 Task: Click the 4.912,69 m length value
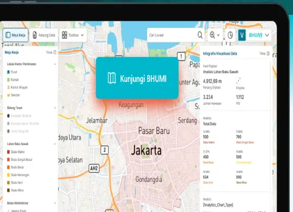212,82
